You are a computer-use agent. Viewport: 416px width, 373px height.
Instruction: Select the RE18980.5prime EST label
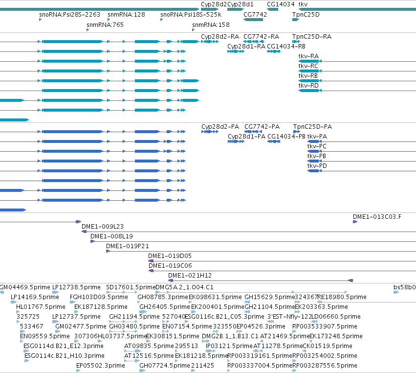point(342,297)
